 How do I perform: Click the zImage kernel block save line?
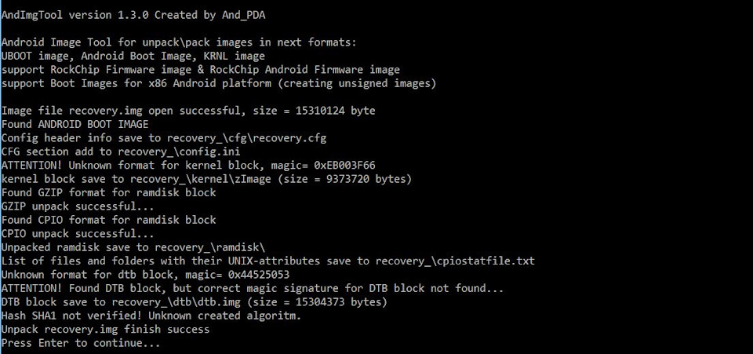(x=206, y=179)
